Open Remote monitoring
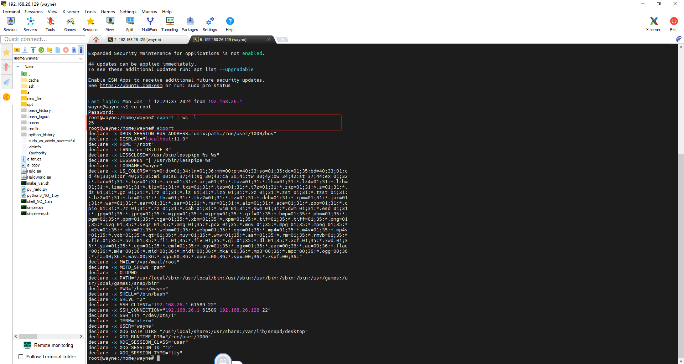 tap(48, 345)
